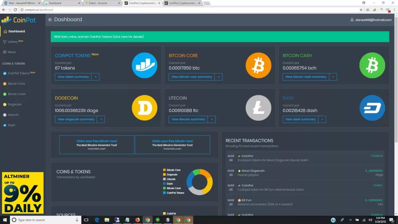Click View bitcoin cash summary button
Screen dimensions: 398x224
(306, 77)
